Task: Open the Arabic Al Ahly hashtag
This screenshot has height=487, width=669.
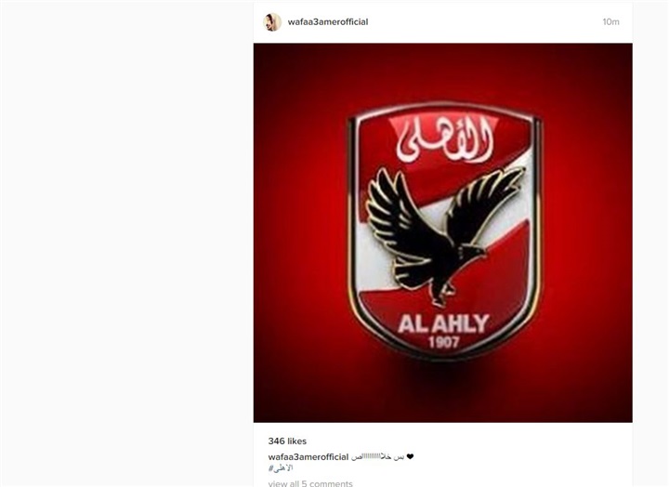Action: (281, 468)
